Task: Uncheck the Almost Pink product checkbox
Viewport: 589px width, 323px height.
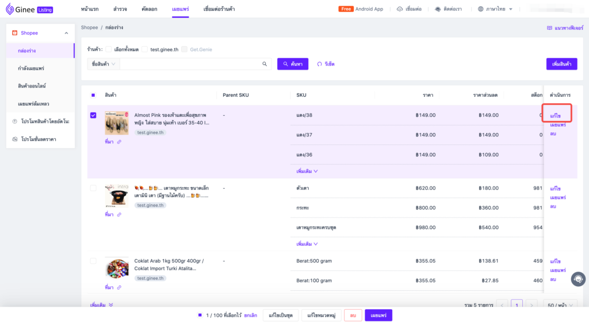Action: coord(94,115)
